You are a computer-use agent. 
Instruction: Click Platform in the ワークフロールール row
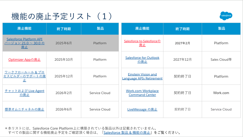tap(100, 76)
